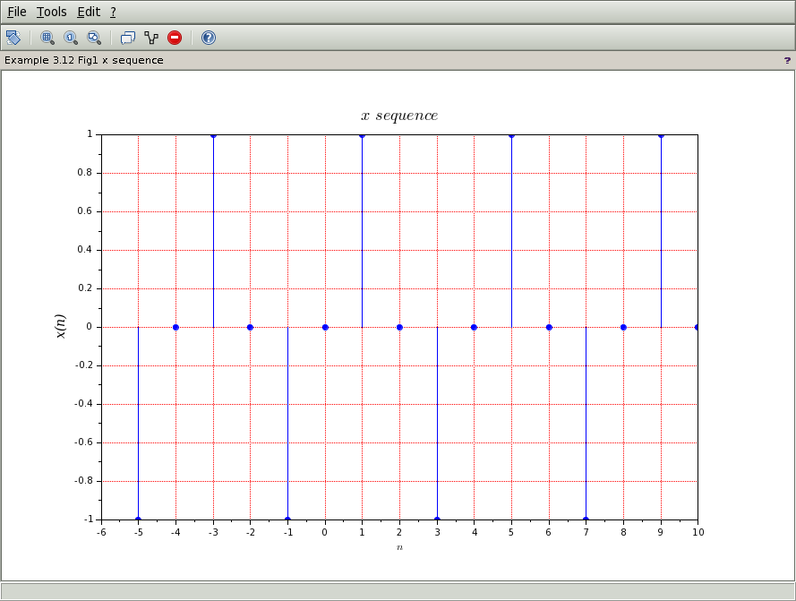Select the plot title 'x sequence'

point(399,116)
